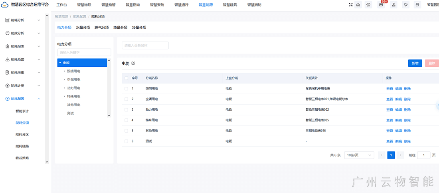The width and height of the screenshot is (439, 193).
Task: Select the checkbox for row 测试
Action: 127,141
